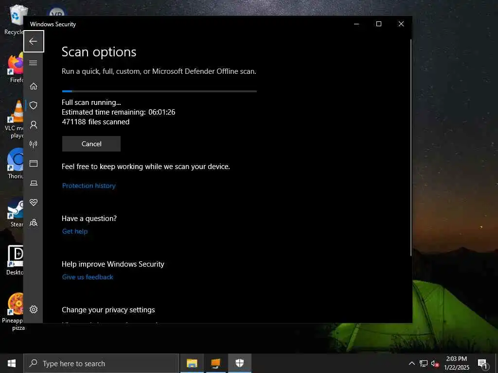
Task: Click the muted volume tray icon
Action: pyautogui.click(x=435, y=363)
